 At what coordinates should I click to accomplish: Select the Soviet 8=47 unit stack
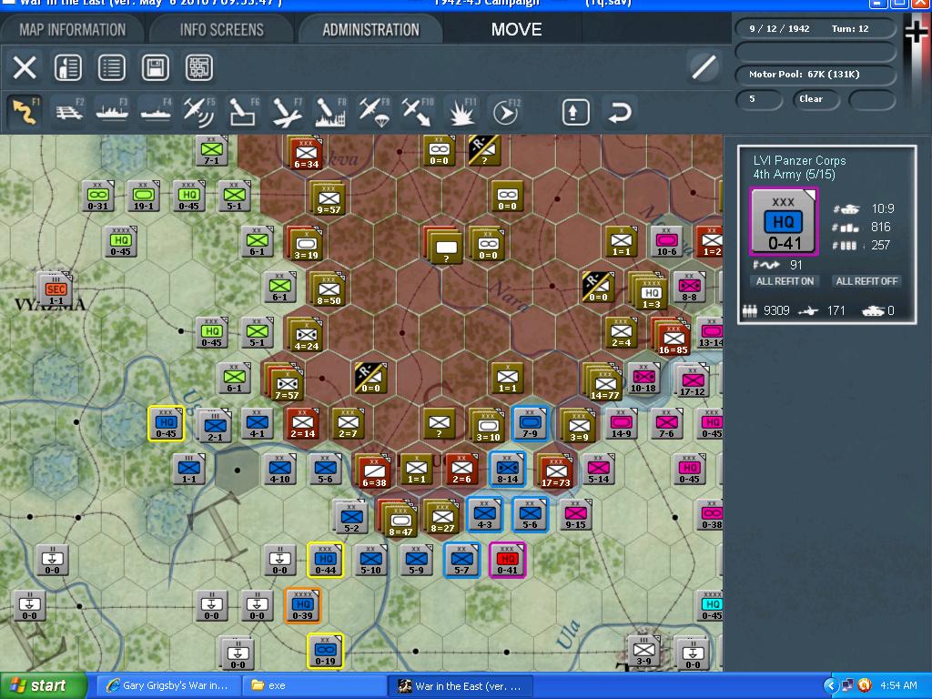[x=399, y=518]
